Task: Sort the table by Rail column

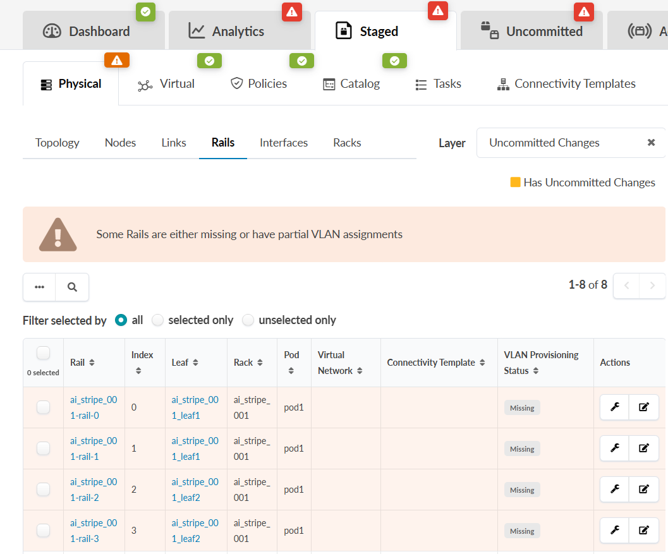Action: 92,363
